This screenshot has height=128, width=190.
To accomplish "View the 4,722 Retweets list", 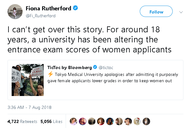I will pos(22,121).
